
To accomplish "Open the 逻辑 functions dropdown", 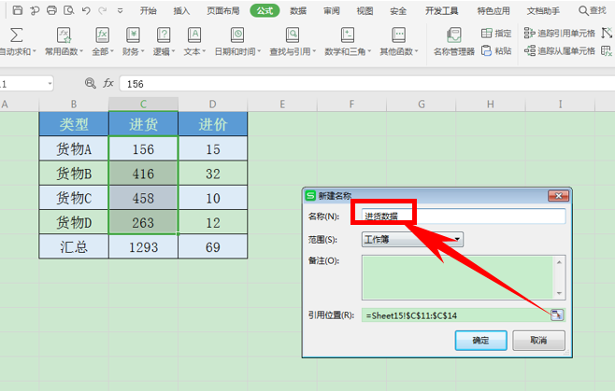I will click(164, 51).
